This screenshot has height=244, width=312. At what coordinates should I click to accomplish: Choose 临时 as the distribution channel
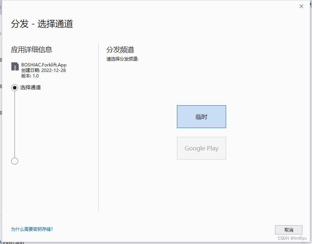[x=201, y=116]
